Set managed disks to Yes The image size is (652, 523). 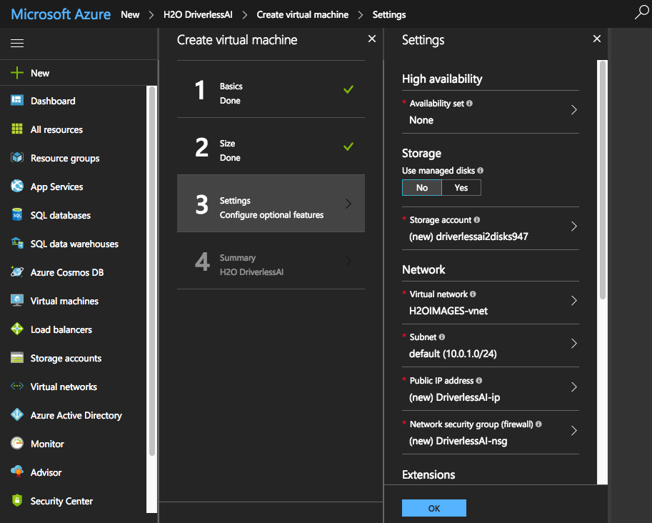(x=461, y=187)
